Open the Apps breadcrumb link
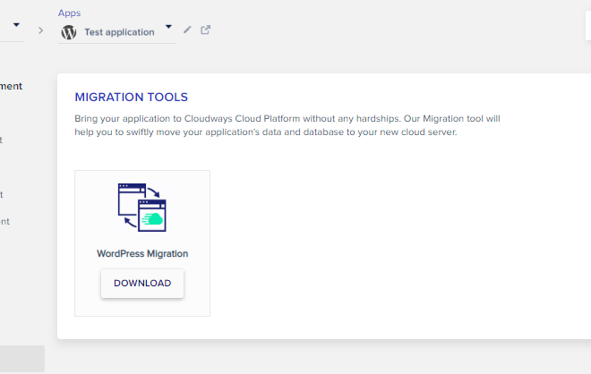Screen dimensions: 591x374 (69, 13)
